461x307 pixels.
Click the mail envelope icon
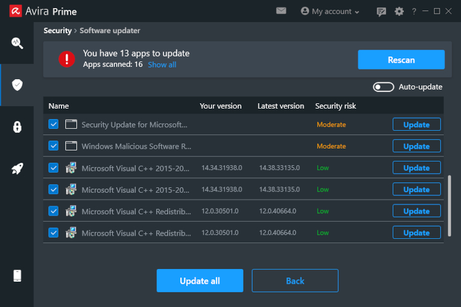point(281,11)
